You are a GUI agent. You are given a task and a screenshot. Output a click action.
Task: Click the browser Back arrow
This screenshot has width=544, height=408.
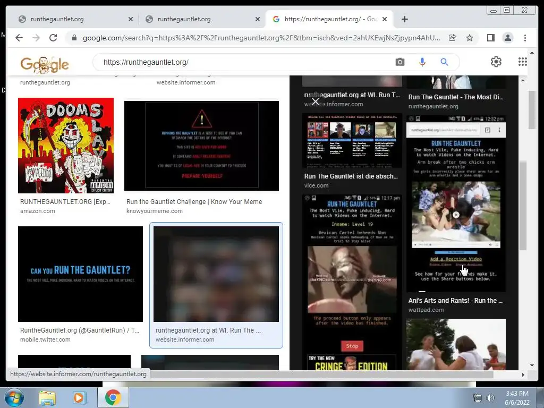19,38
